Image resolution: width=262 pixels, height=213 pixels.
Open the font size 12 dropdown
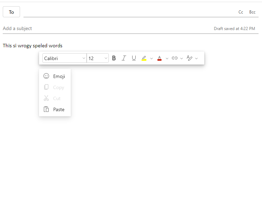pos(98,58)
